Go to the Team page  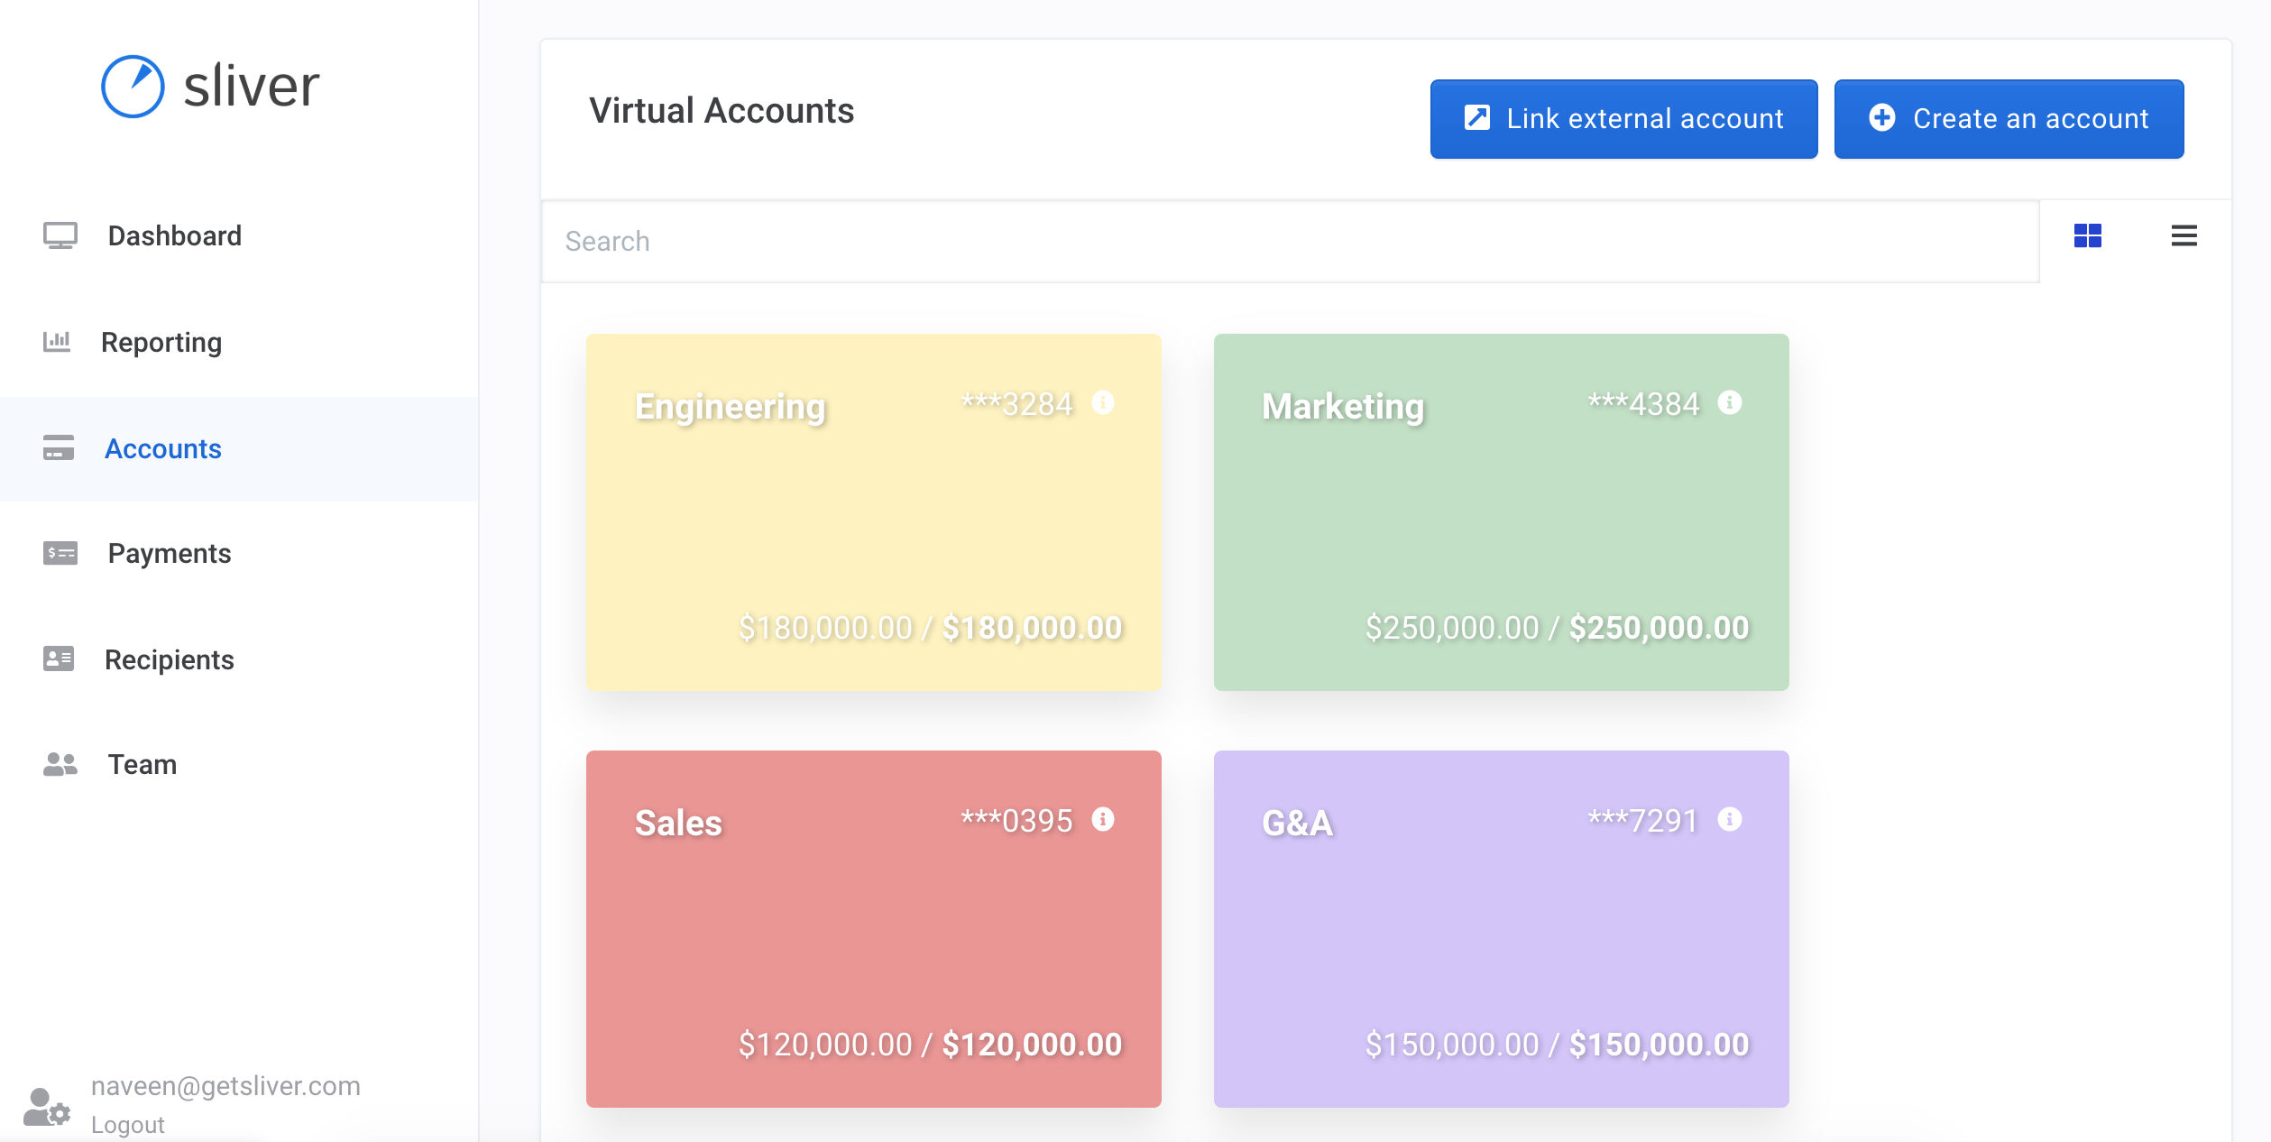click(143, 764)
